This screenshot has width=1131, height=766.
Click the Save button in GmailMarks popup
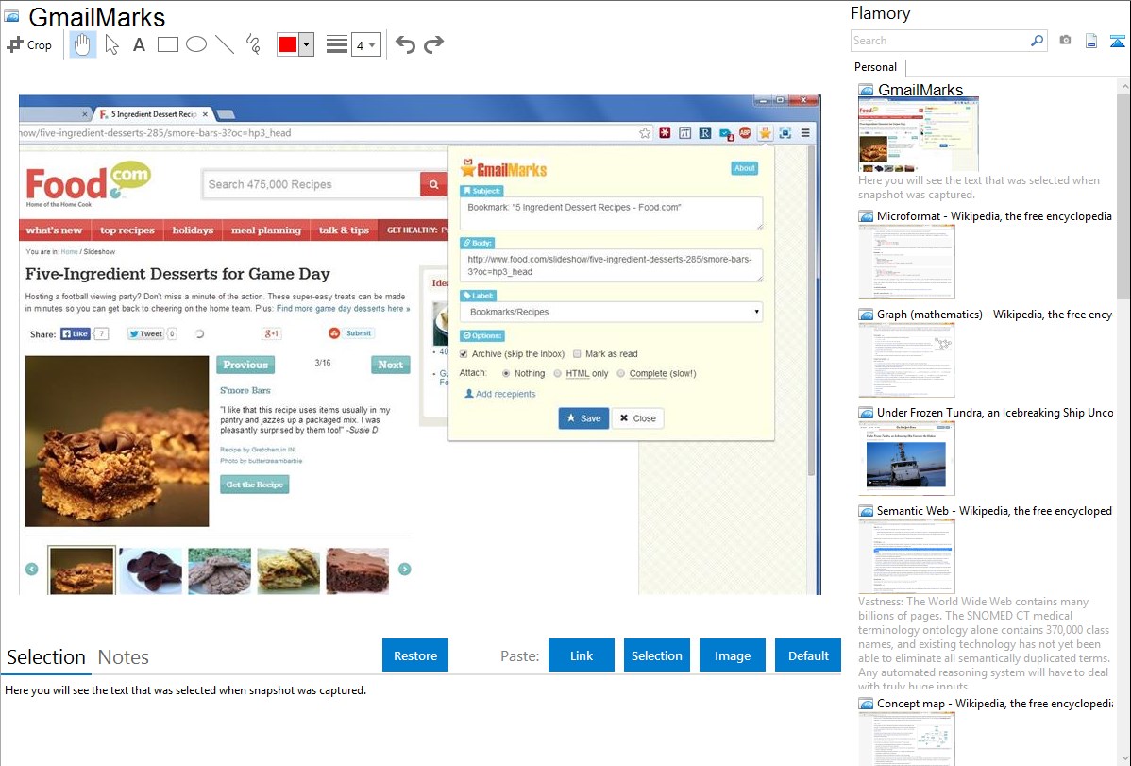[583, 418]
